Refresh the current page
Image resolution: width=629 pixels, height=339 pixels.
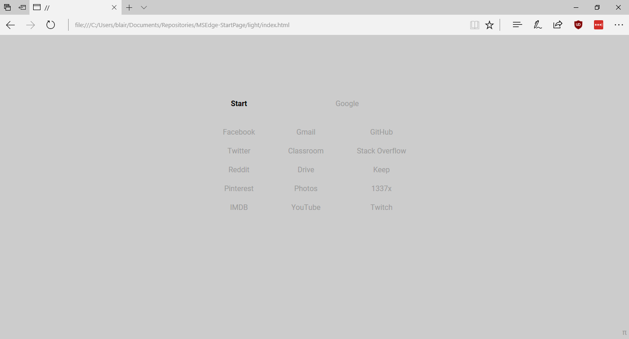[51, 25]
